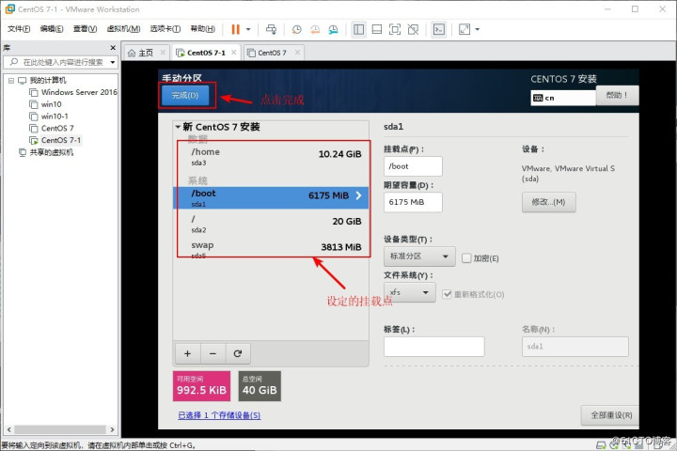
Task: Close the CentOS 7 tab
Action: (297, 53)
